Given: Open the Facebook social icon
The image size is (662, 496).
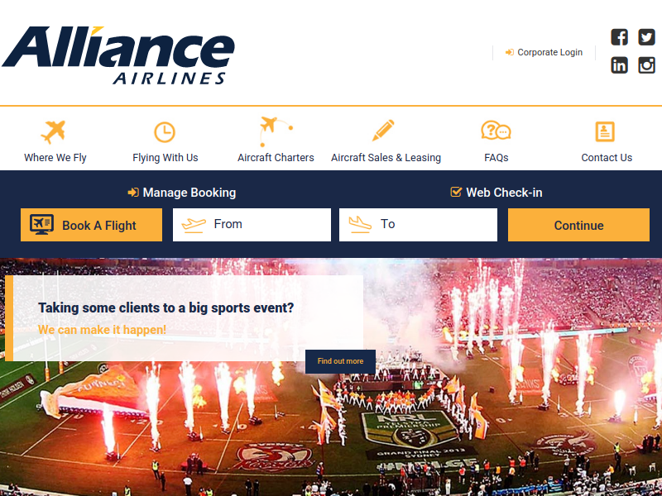Looking at the screenshot, I should coord(619,37).
